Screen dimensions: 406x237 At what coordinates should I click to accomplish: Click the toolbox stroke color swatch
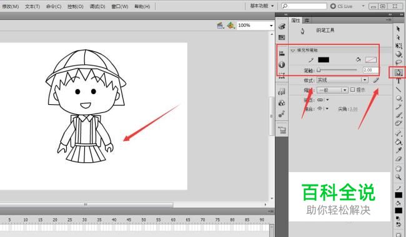pyautogui.click(x=399, y=195)
